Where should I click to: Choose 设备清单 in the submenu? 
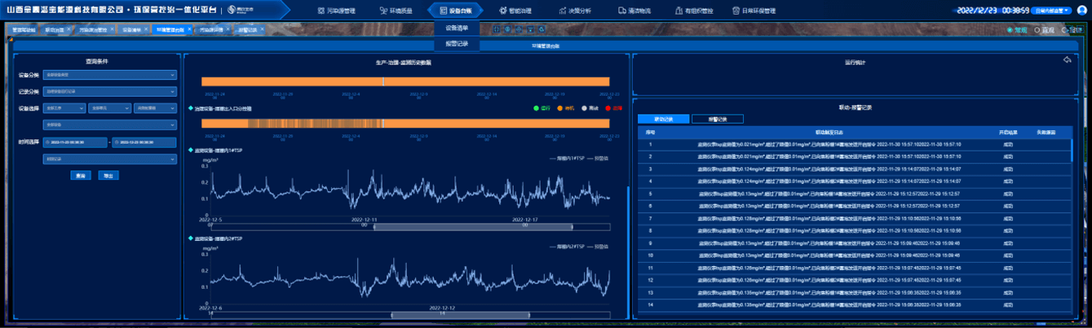point(457,28)
